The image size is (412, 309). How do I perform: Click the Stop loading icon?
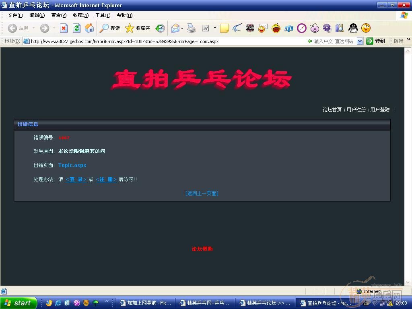[x=64, y=28]
